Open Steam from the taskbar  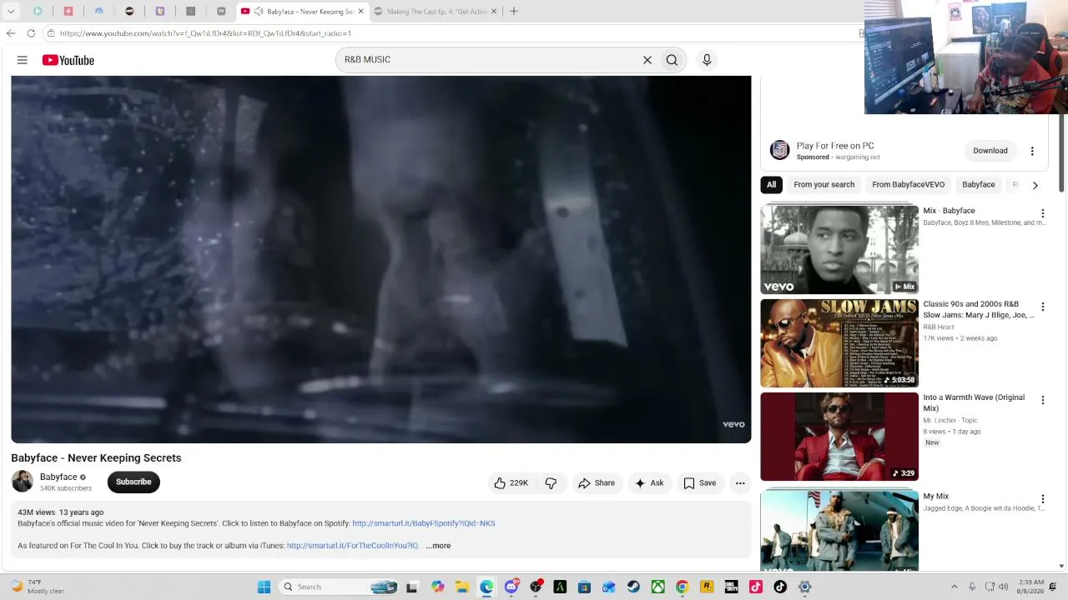click(x=633, y=587)
